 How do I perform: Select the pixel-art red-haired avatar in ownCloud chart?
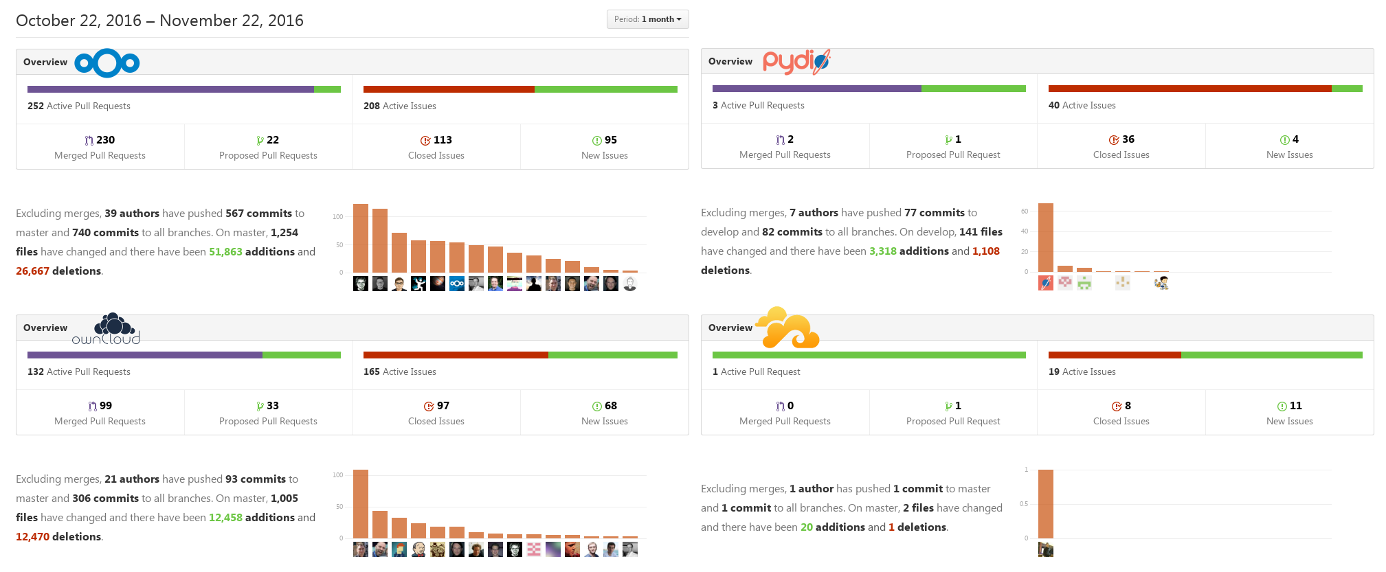click(x=399, y=549)
